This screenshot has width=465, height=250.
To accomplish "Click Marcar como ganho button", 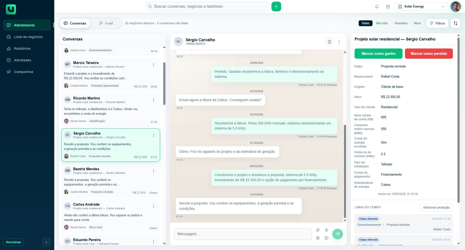I will tap(378, 54).
